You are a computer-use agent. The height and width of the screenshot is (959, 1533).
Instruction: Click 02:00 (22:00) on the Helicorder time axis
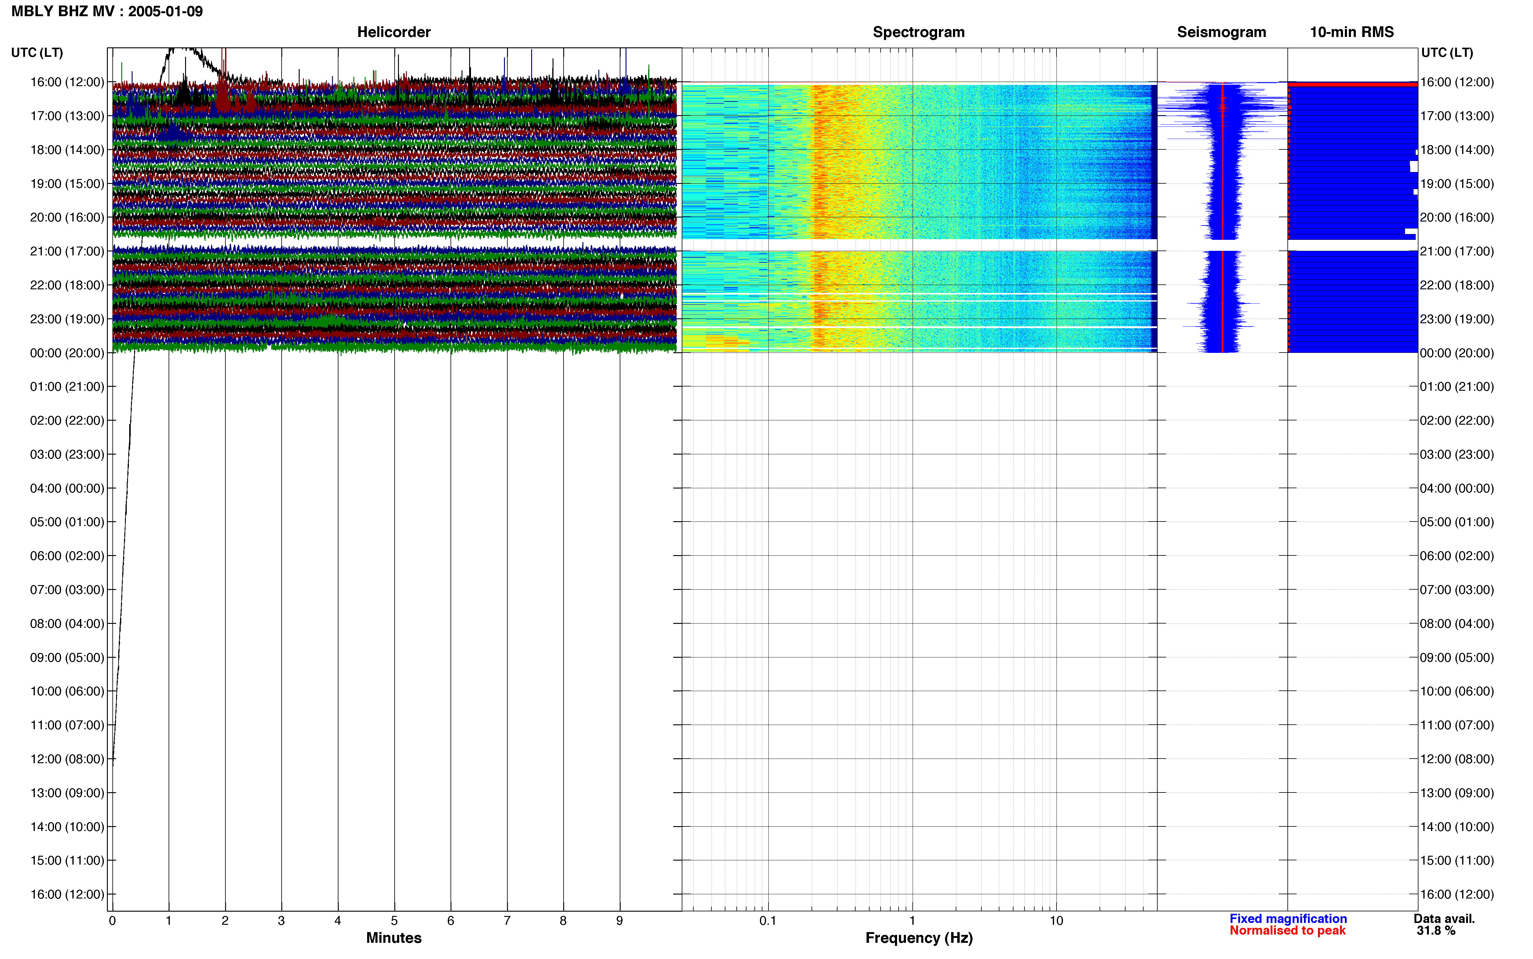tap(67, 420)
